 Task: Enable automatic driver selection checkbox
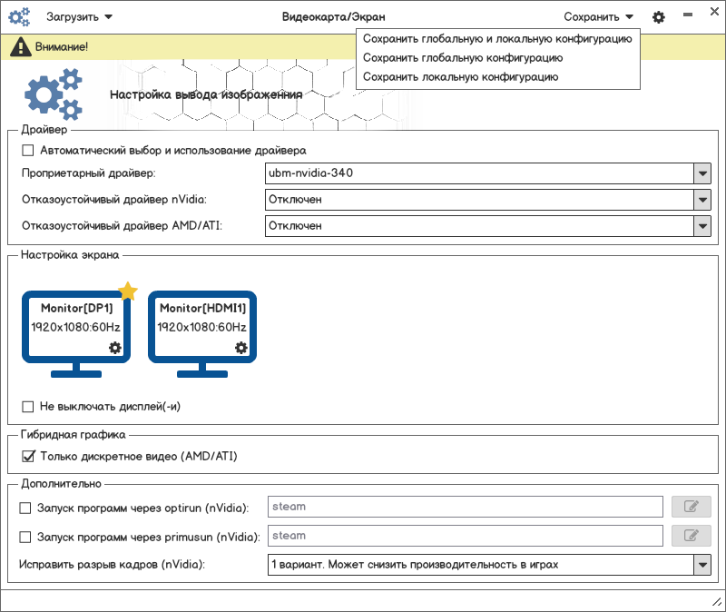coord(28,150)
